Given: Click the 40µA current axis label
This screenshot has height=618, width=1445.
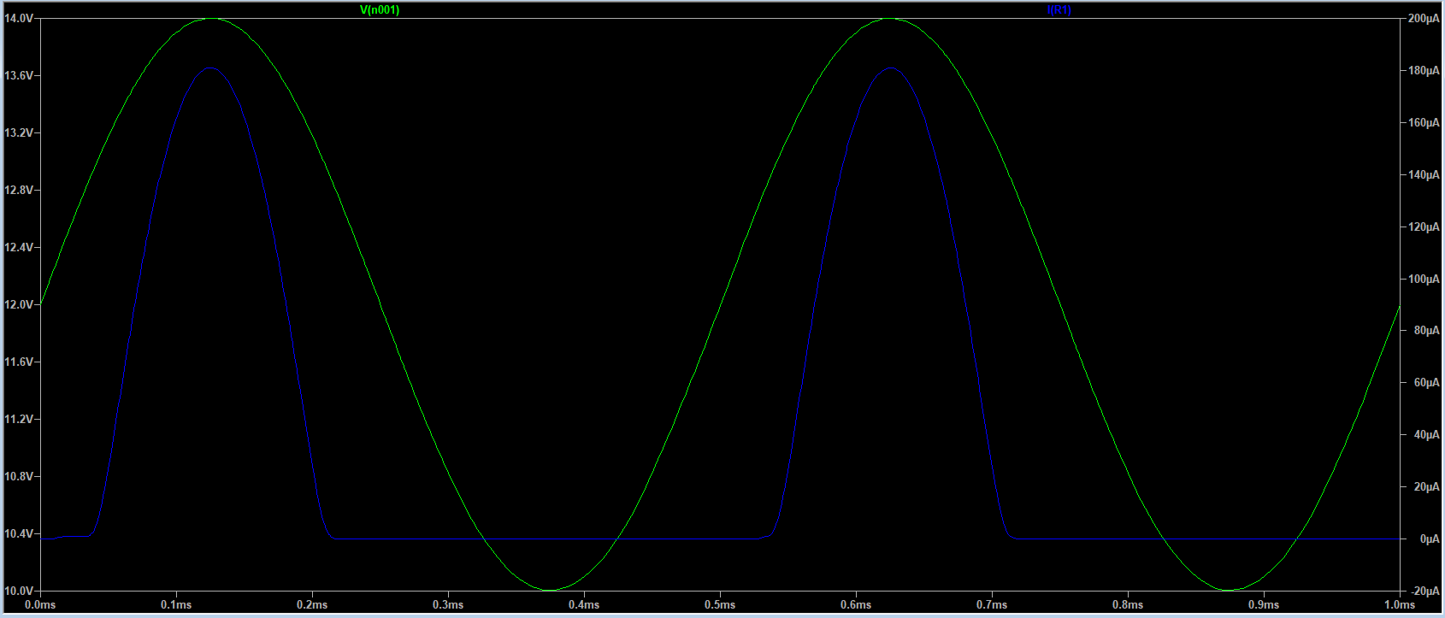Looking at the screenshot, I should (x=1426, y=435).
